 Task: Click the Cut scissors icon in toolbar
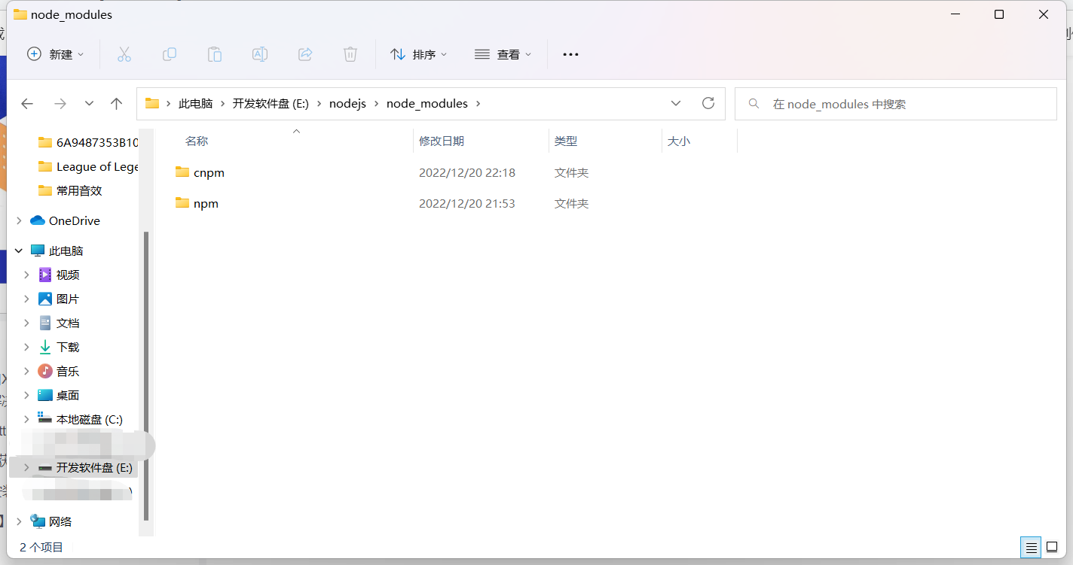pyautogui.click(x=124, y=54)
